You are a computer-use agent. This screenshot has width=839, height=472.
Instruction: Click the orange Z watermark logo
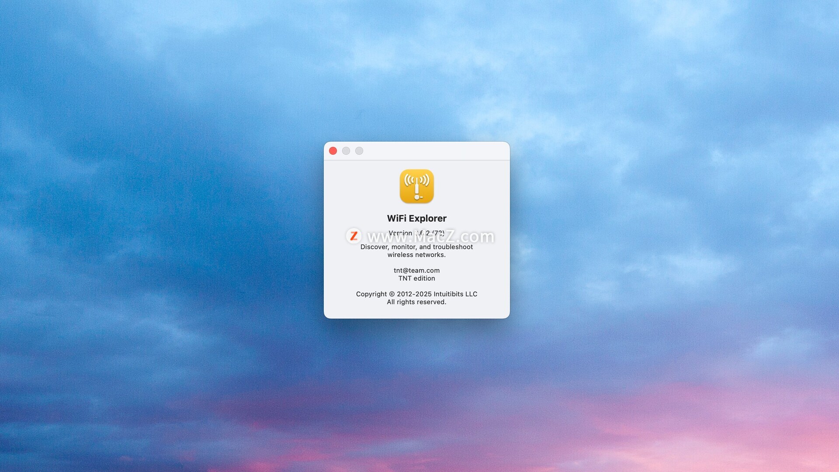coord(354,236)
